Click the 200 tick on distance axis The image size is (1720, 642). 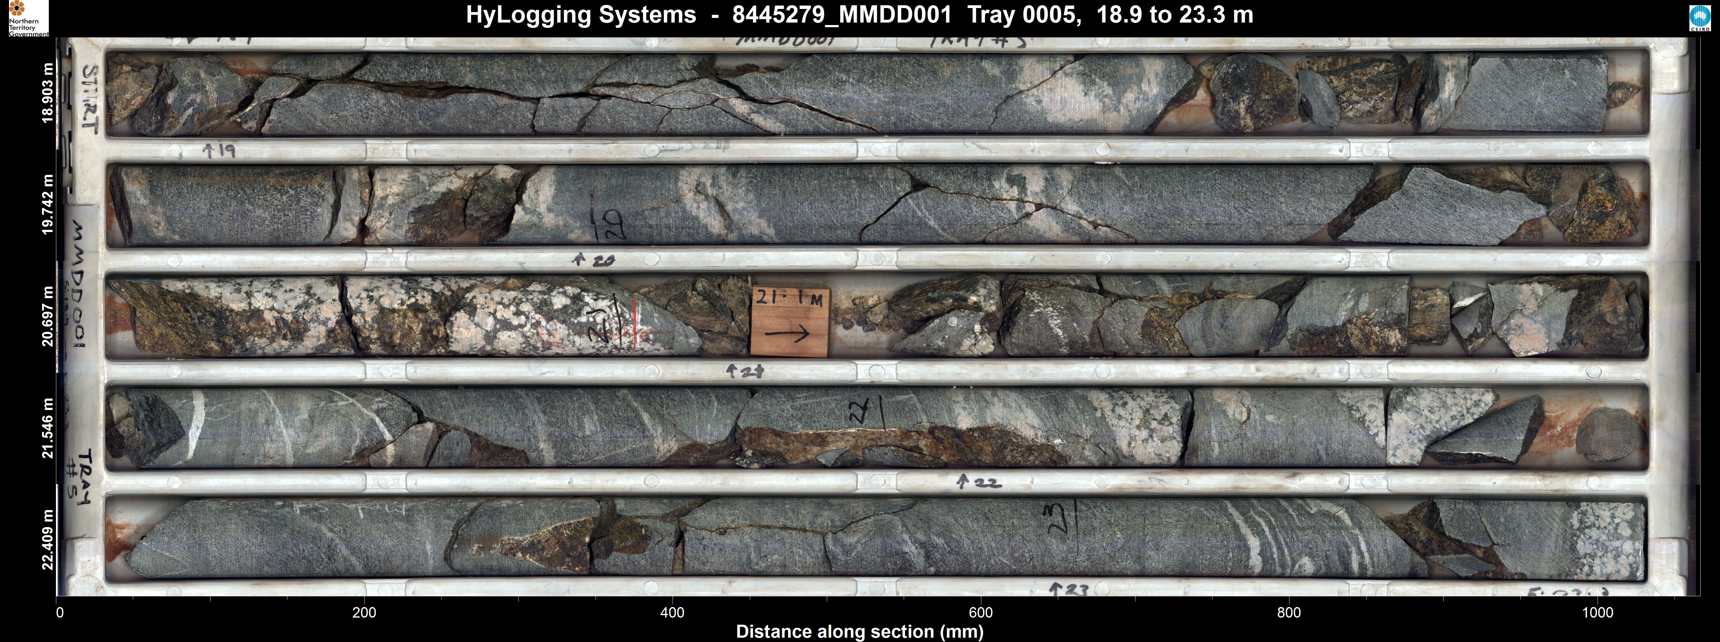(x=365, y=613)
